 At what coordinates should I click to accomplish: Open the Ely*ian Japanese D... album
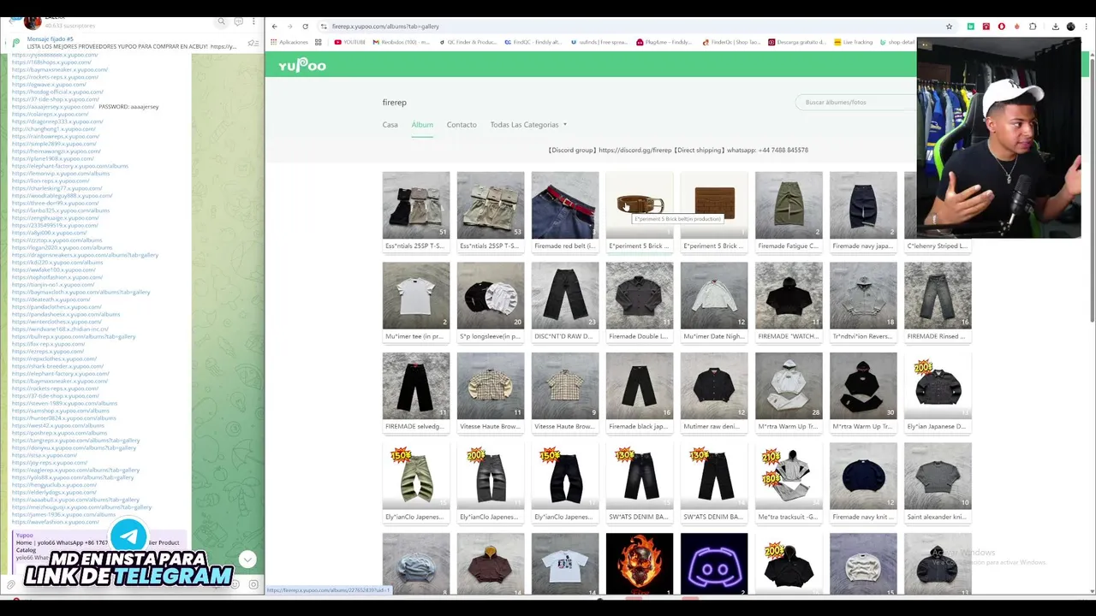(937, 392)
